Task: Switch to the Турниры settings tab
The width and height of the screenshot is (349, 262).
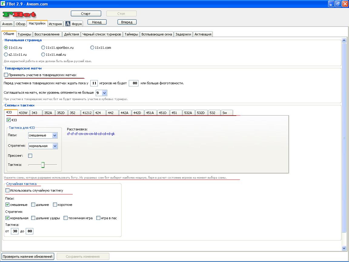Action: (24, 34)
